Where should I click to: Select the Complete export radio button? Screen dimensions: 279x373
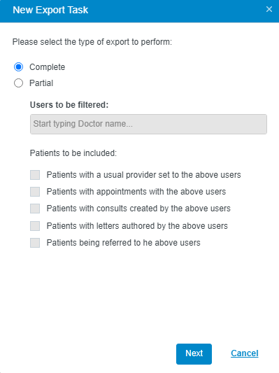19,67
